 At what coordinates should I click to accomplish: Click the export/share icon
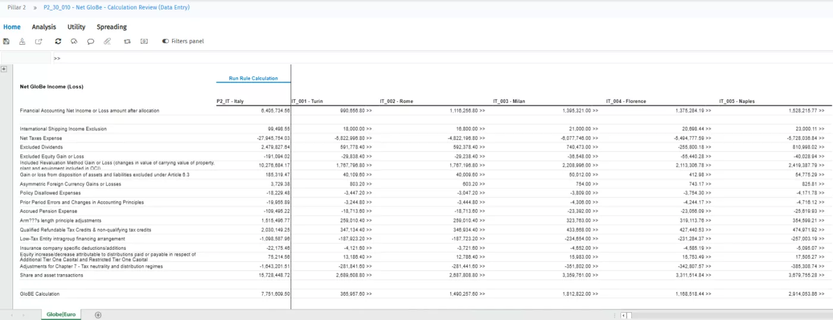pyautogui.click(x=39, y=42)
